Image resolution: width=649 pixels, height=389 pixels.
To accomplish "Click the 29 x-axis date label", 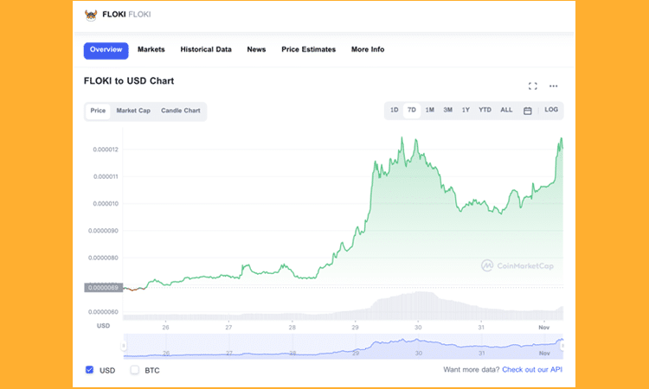I will 355,328.
